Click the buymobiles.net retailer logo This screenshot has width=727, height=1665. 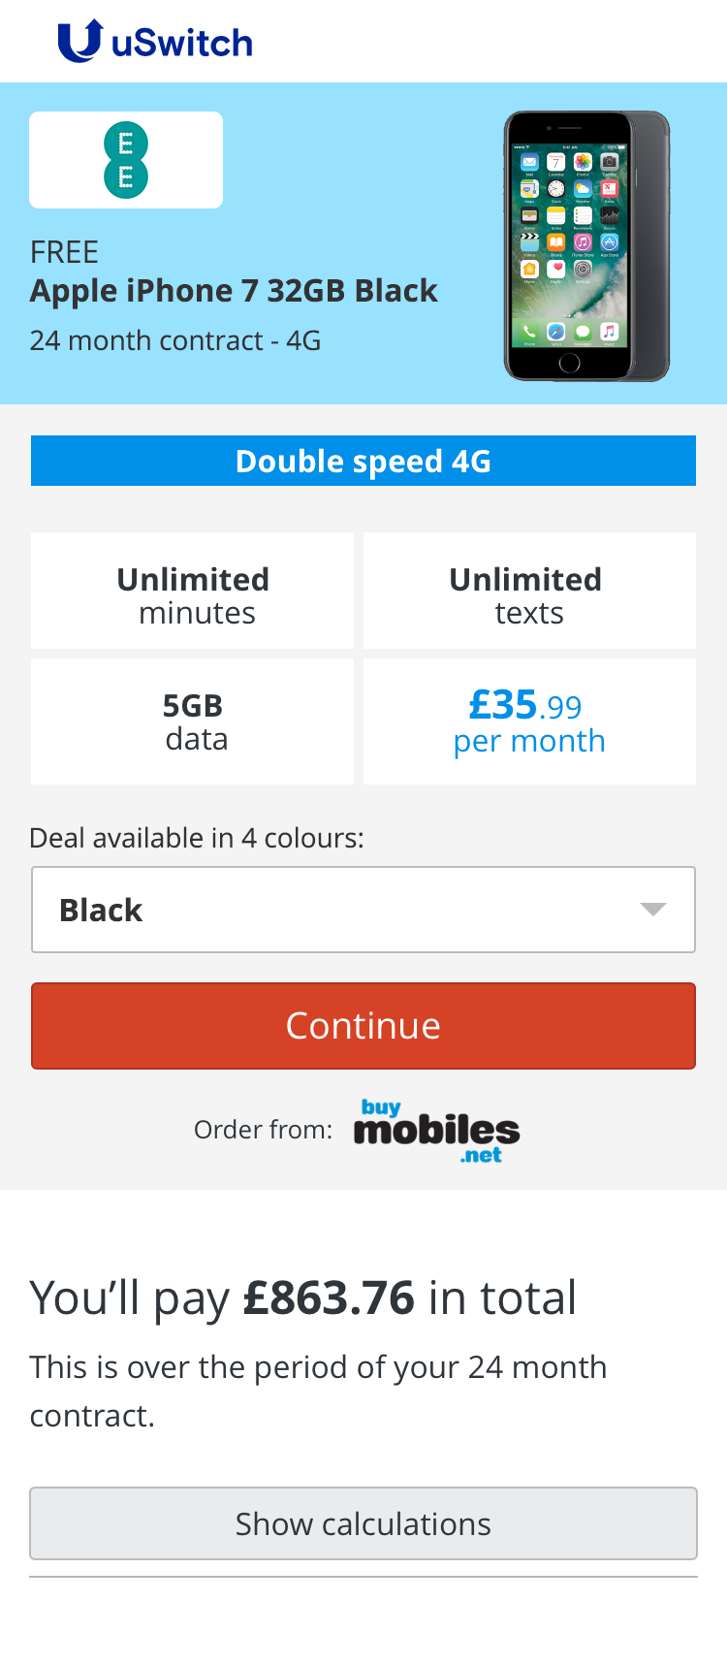436,1131
